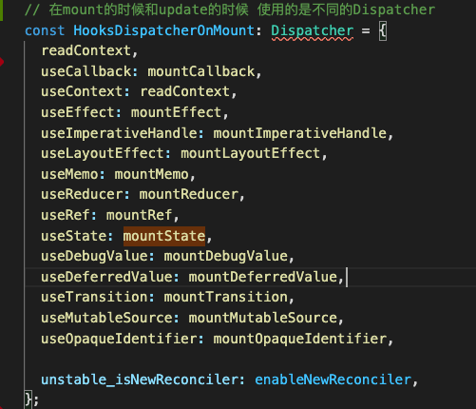
Task: Click the useContext property key
Action: coord(82,92)
